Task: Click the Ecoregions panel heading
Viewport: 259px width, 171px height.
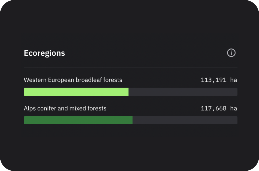Action: coord(44,53)
